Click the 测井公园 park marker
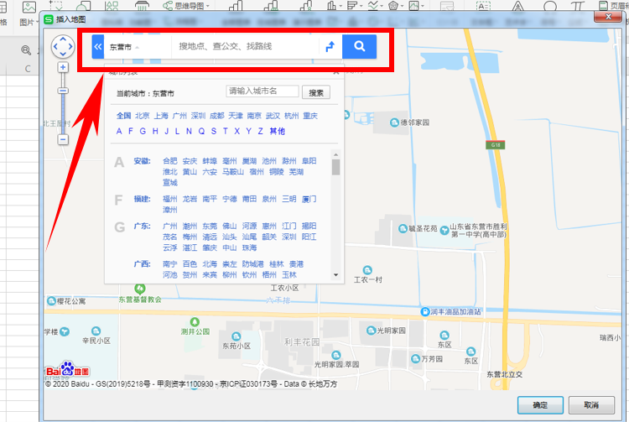This screenshot has width=629, height=422. [195, 321]
